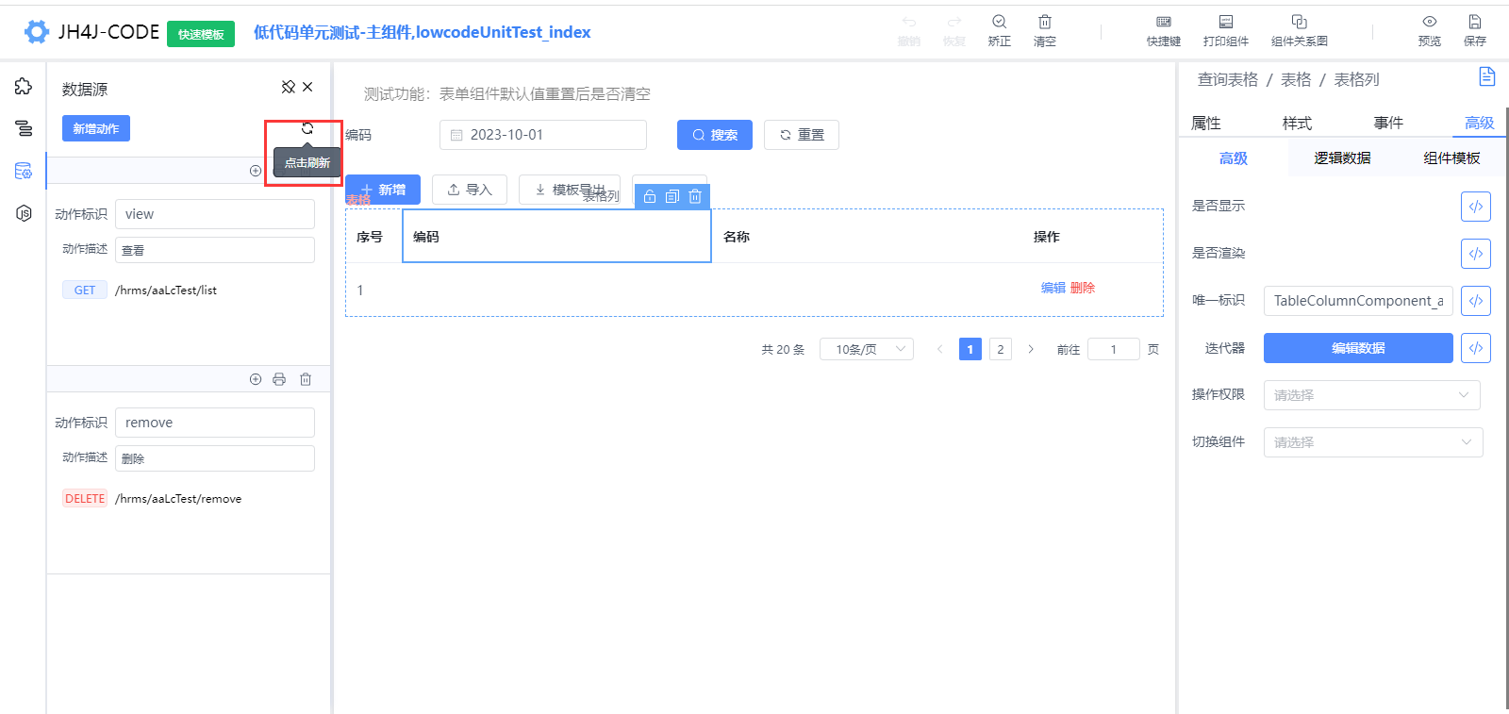Click the 新增动作 button
1509x714 pixels.
pyautogui.click(x=96, y=128)
